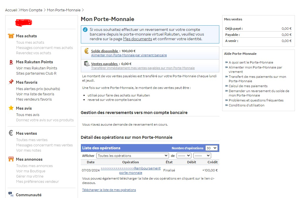Viewport: 308px width, 198px height.
Task: Open Mon Compte breadcrumb link
Action: tap(31, 10)
